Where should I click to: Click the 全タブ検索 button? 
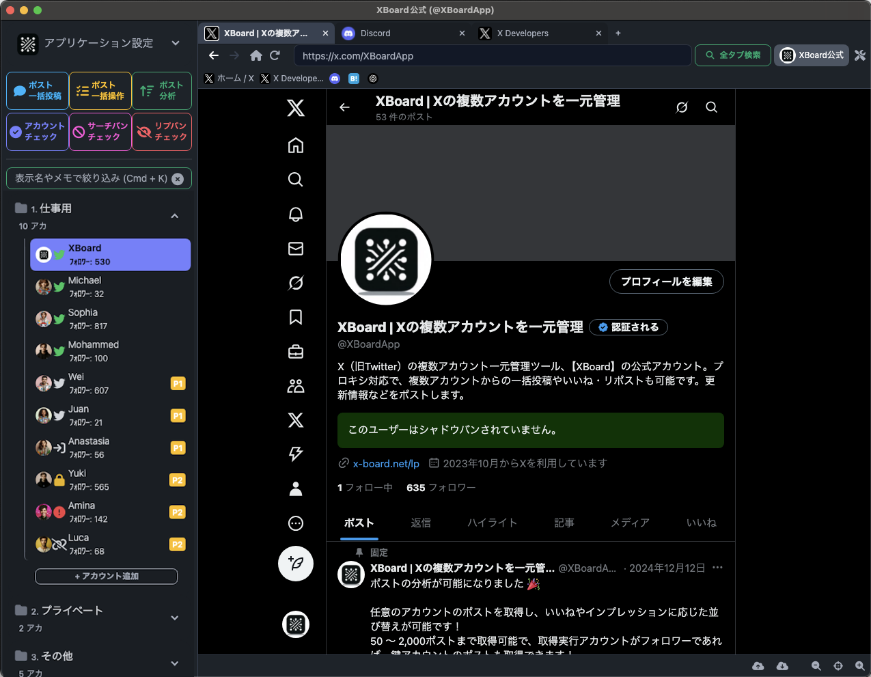(x=733, y=55)
